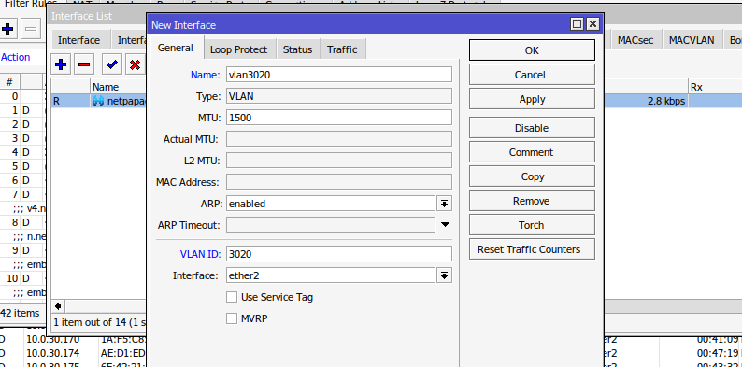Screen dimensions: 742x367
Task: Select the MACsec tab in Interface List
Action: point(635,40)
